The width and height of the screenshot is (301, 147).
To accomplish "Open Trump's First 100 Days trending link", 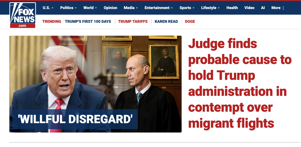I will tap(88, 22).
